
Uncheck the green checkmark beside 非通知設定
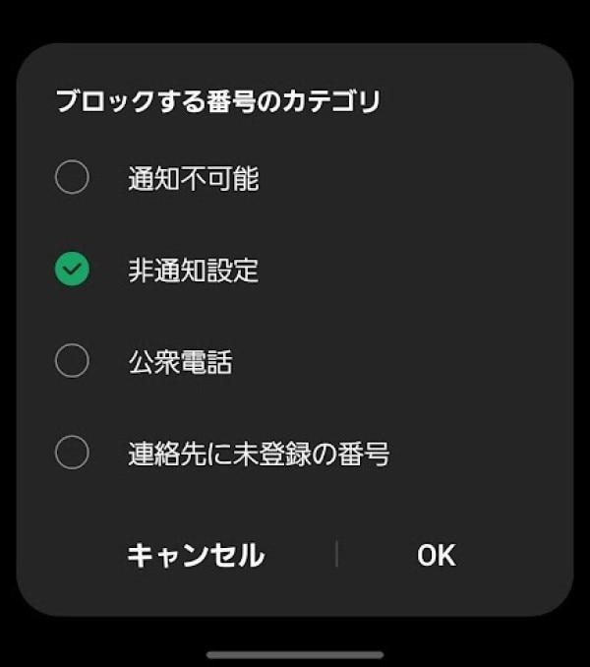pos(72,269)
